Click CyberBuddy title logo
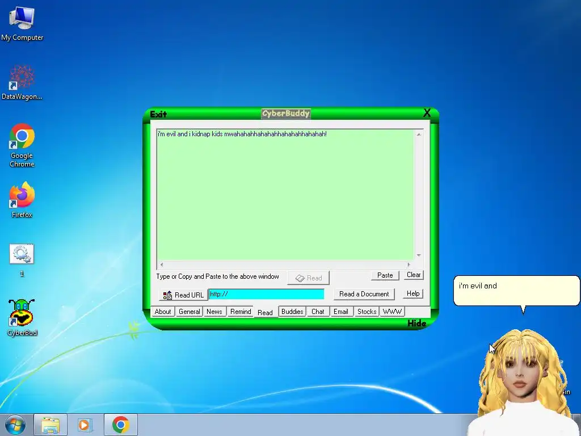Image resolution: width=581 pixels, height=436 pixels. (x=286, y=114)
